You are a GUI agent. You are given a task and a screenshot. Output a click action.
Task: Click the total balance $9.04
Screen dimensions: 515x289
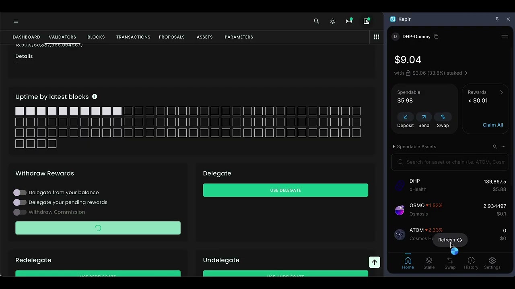coord(408,60)
